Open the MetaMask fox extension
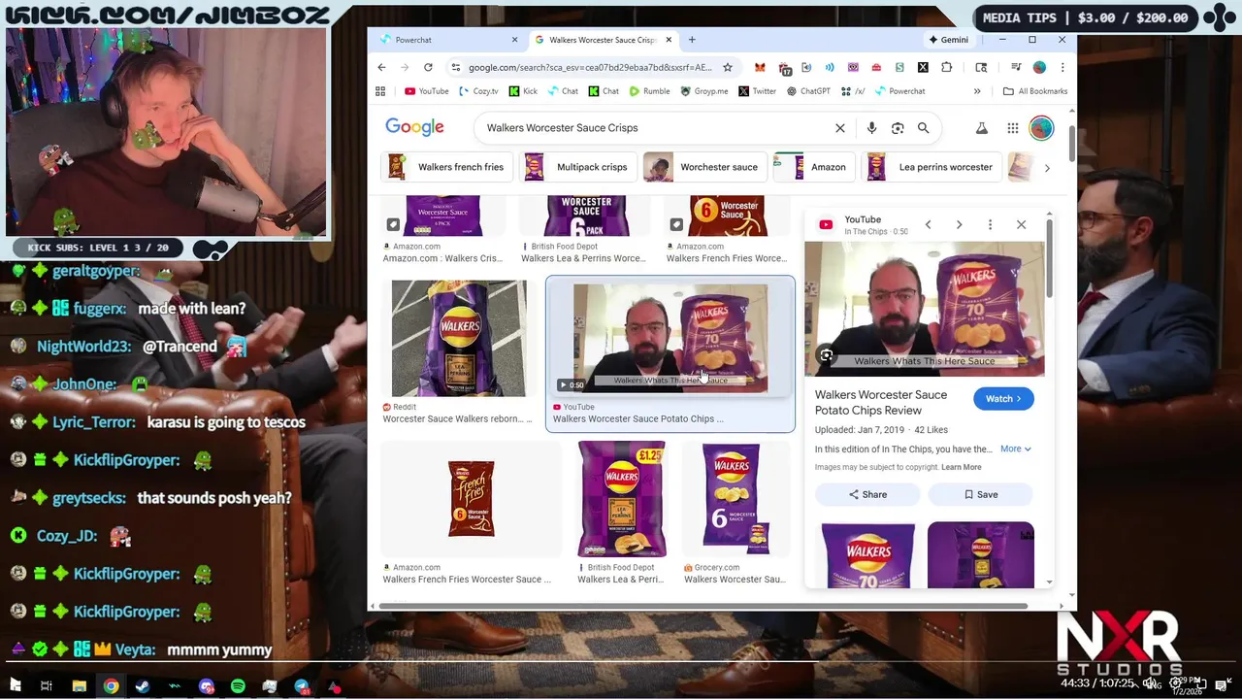Image resolution: width=1242 pixels, height=699 pixels. (760, 67)
